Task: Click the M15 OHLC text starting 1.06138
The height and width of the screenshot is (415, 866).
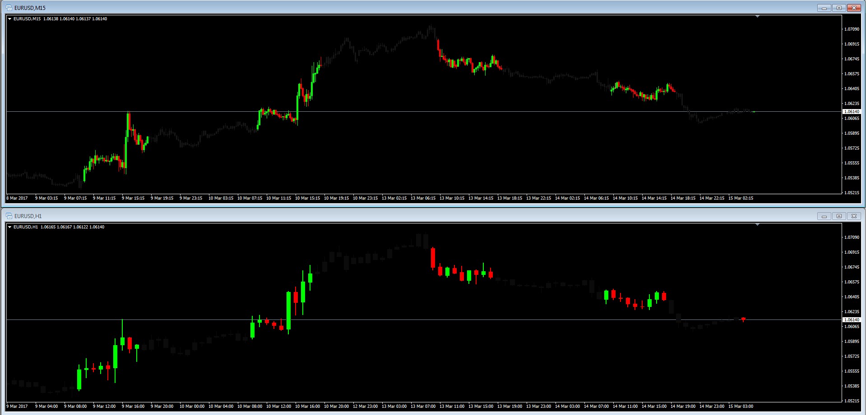Action: [75, 19]
